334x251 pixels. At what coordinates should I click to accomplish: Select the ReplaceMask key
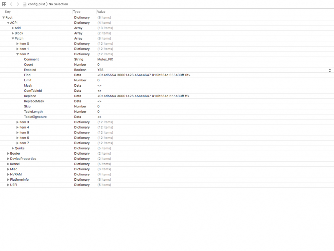[34, 101]
